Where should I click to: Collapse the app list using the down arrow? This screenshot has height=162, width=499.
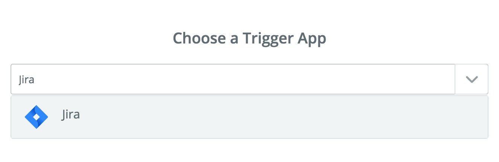tap(472, 79)
